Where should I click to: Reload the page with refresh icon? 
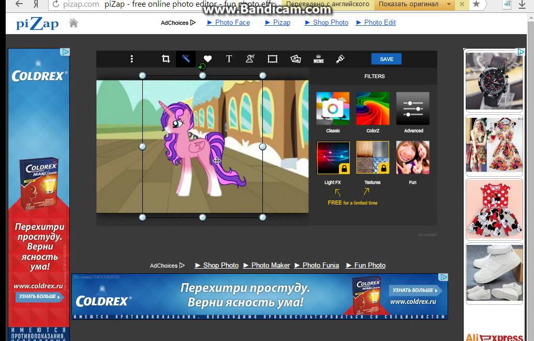(56, 4)
